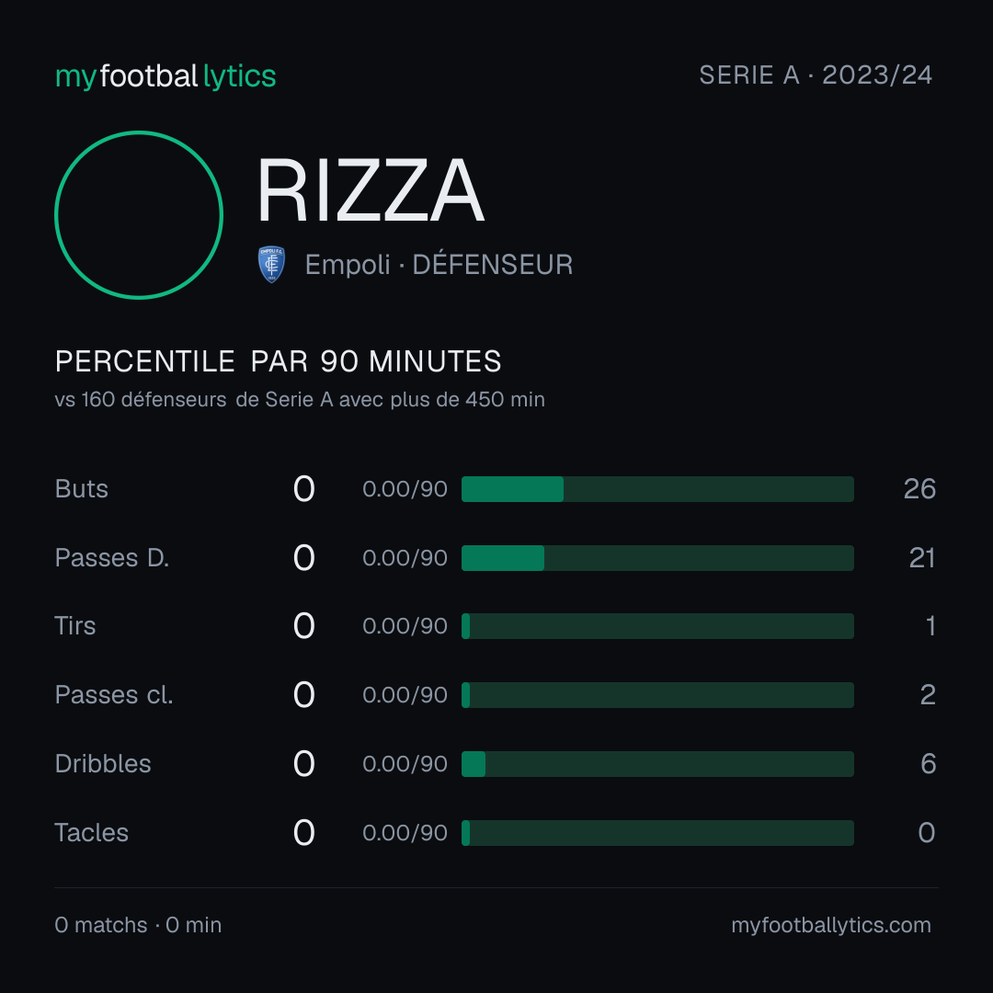The height and width of the screenshot is (993, 993).
Task: Click the Empoli · DÉFENSEUR subtitle
Action: pos(439,265)
